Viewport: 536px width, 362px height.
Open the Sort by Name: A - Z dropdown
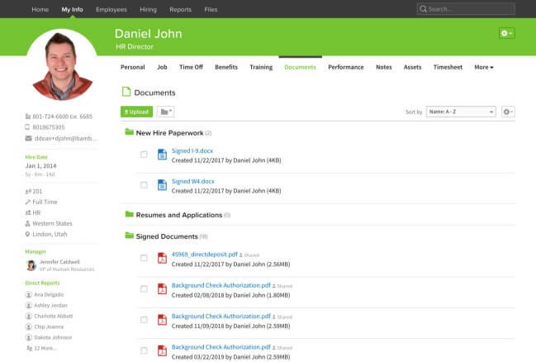tap(460, 112)
